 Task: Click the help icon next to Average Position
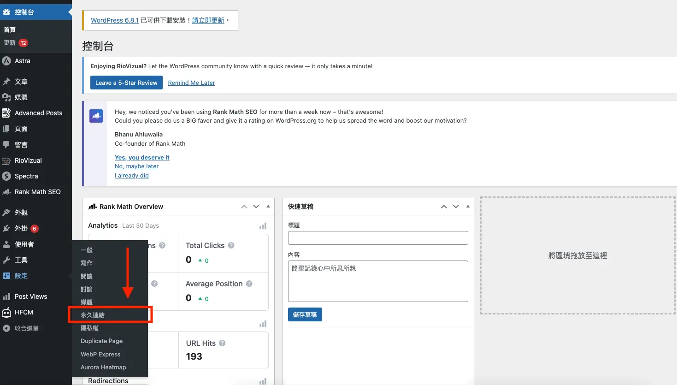coord(249,284)
